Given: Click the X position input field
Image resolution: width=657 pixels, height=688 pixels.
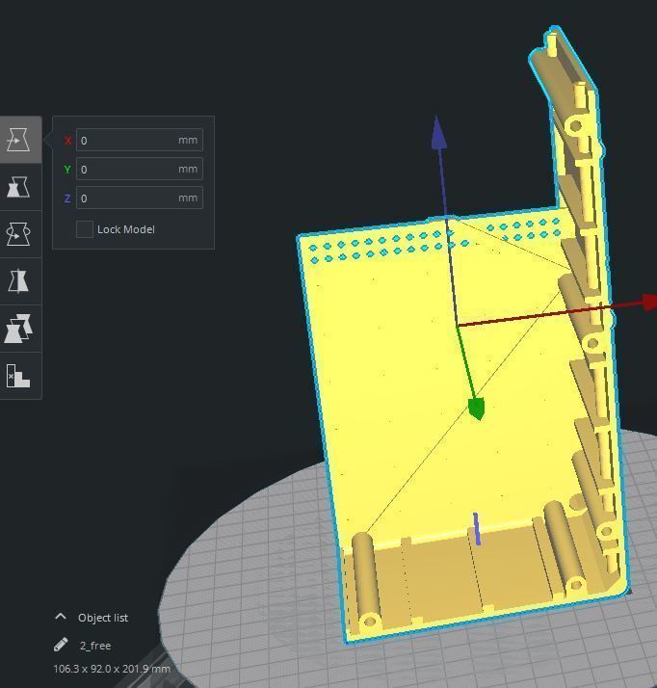Looking at the screenshot, I should coord(140,140).
